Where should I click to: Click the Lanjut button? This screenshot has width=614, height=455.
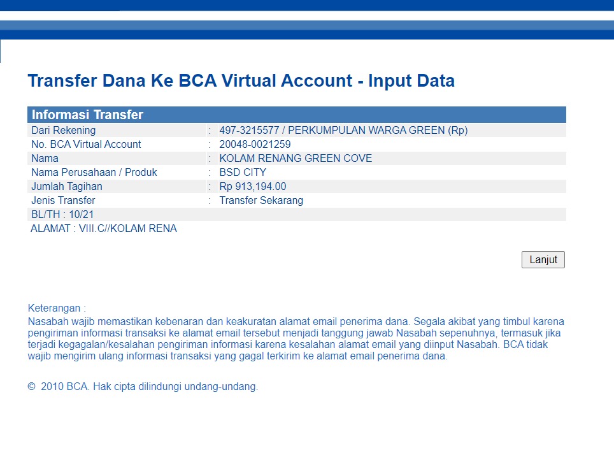543,260
